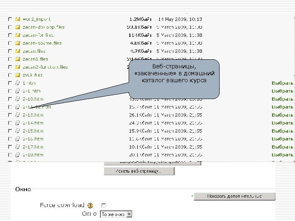The height and width of the screenshot is (221, 295).
Task: Click Выбрать for 2-10.htm
Action: [282, 99]
